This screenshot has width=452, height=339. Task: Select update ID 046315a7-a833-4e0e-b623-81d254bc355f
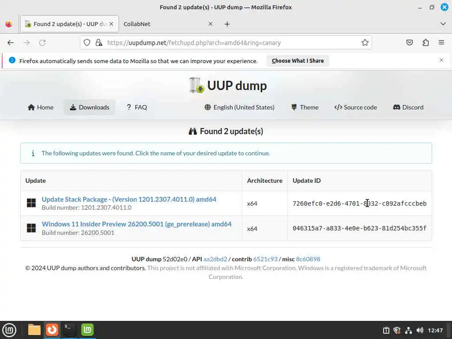coord(359,228)
